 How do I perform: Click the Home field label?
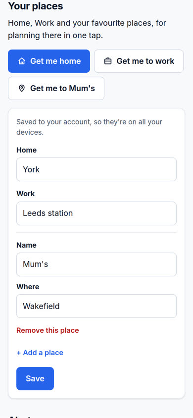tap(26, 150)
